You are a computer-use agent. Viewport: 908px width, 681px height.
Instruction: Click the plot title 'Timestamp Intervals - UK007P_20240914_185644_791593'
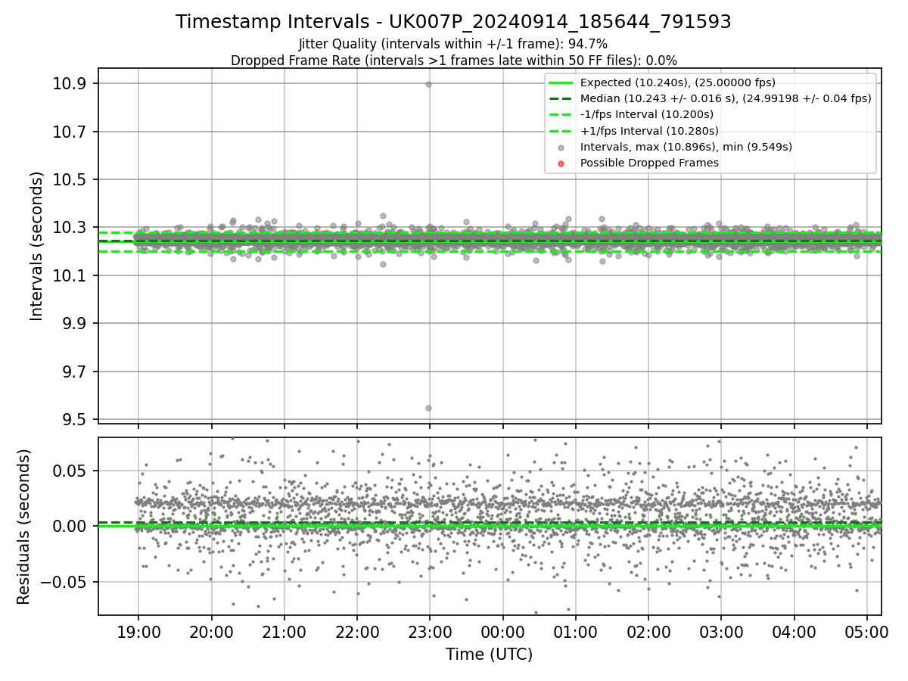[453, 22]
